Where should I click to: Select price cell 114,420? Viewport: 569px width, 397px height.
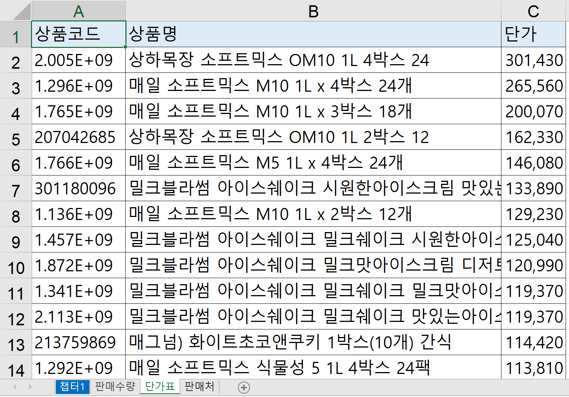pyautogui.click(x=533, y=342)
